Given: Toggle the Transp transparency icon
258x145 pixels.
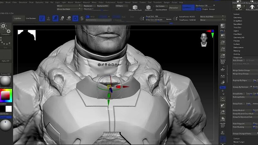Looking at the screenshot, I should point(223,132).
